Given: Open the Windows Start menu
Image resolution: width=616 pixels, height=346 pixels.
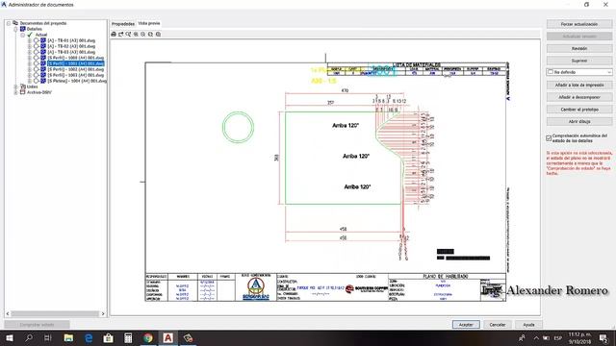Looking at the screenshot, I should 10,337.
